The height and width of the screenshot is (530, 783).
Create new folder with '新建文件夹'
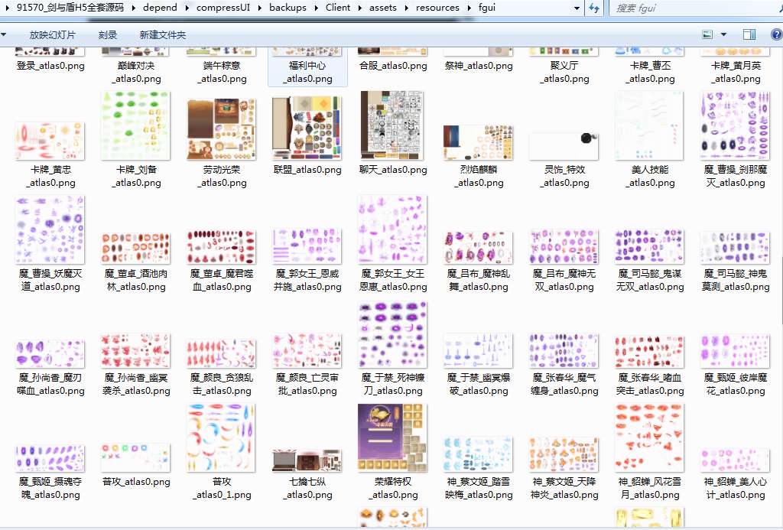coord(162,35)
